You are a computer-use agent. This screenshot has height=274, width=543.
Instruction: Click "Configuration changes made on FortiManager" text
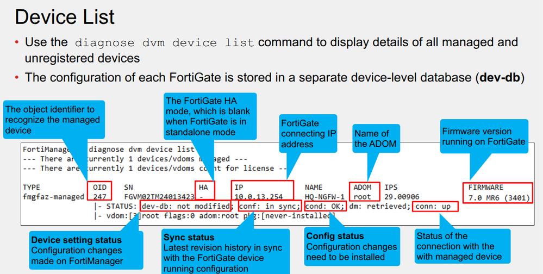77,256
